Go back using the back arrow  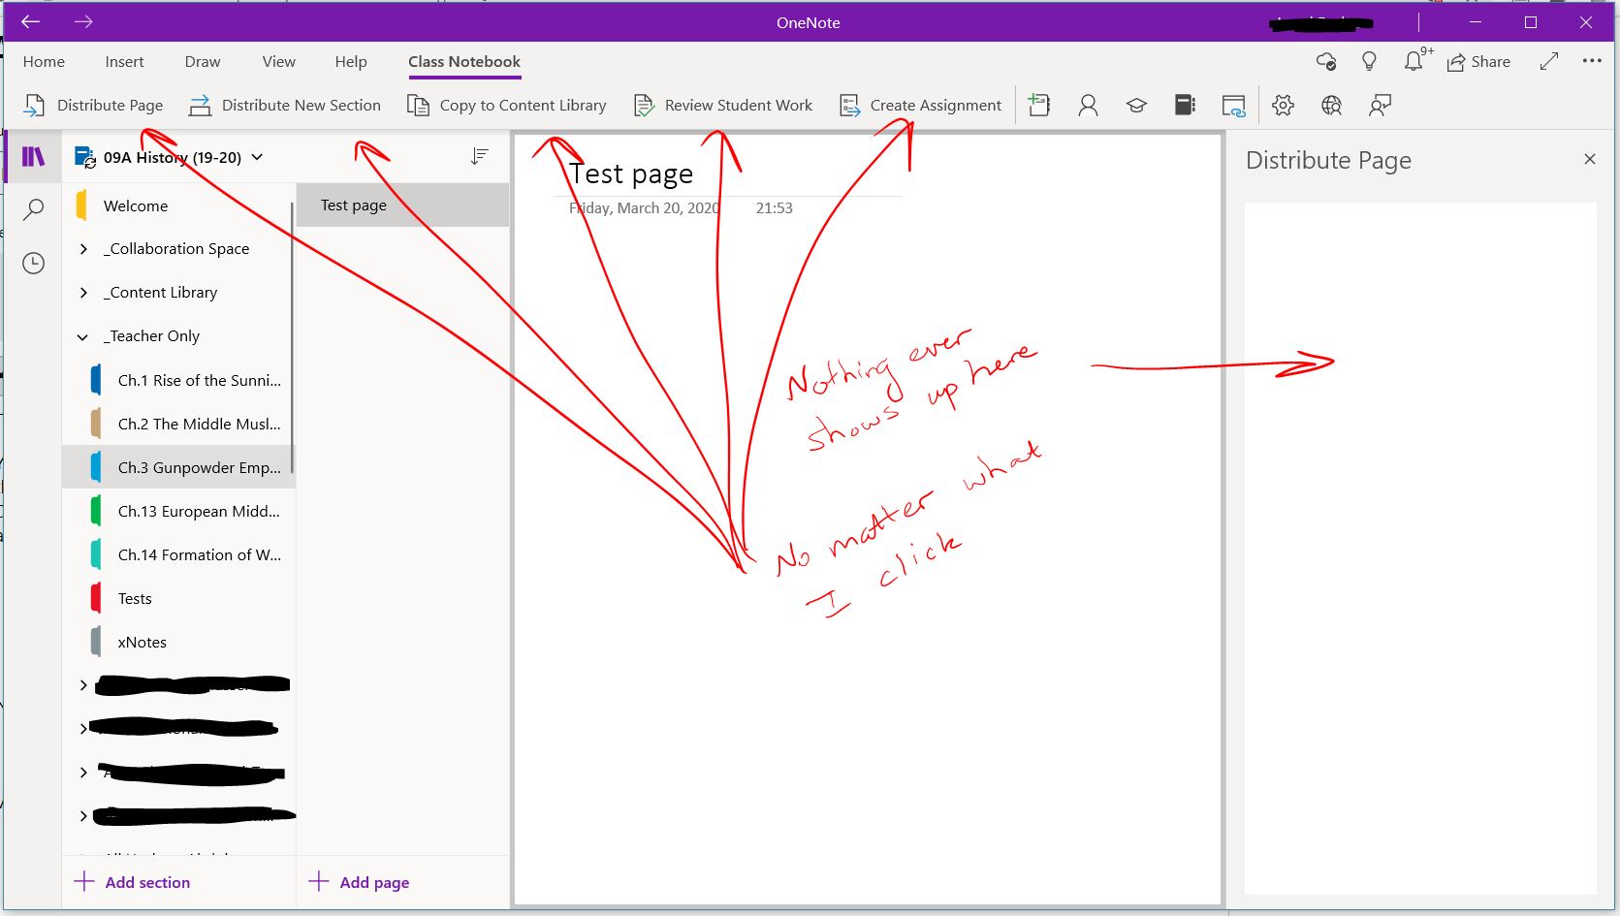pyautogui.click(x=30, y=21)
